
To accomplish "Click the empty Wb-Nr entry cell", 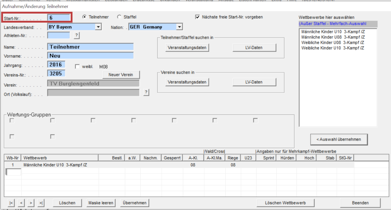I will click(13, 172).
